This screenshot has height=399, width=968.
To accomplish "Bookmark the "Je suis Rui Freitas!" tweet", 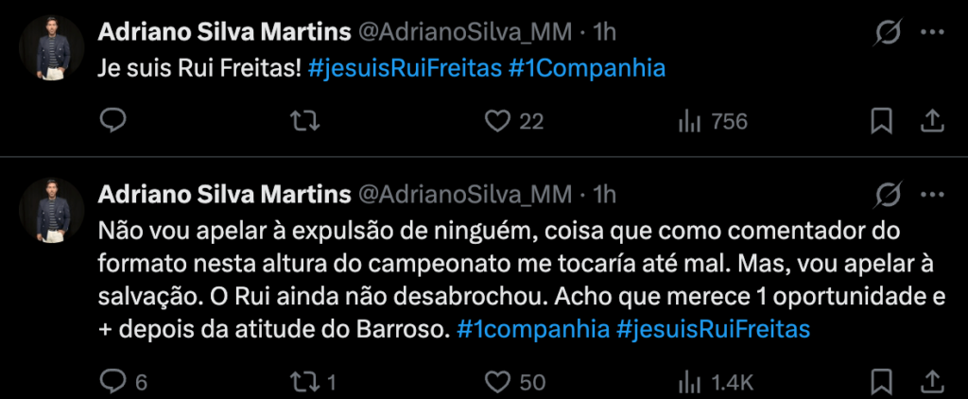I will point(881,121).
